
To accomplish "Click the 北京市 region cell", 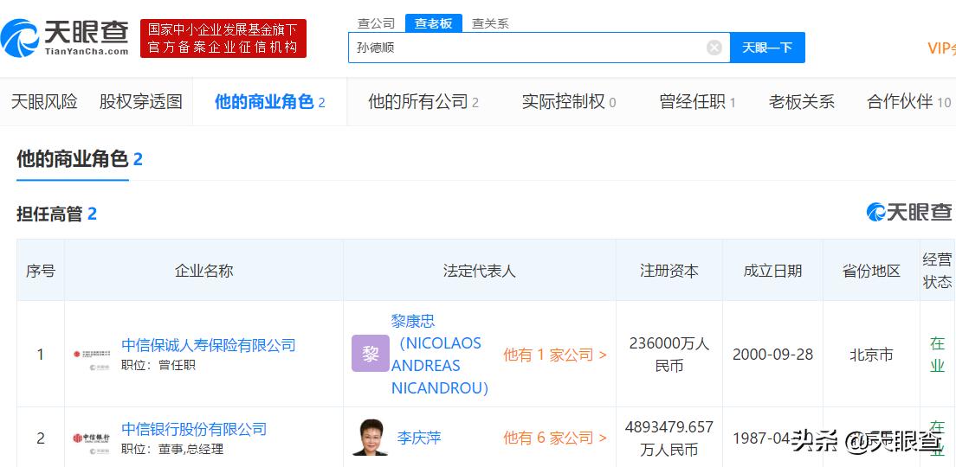I will [871, 355].
